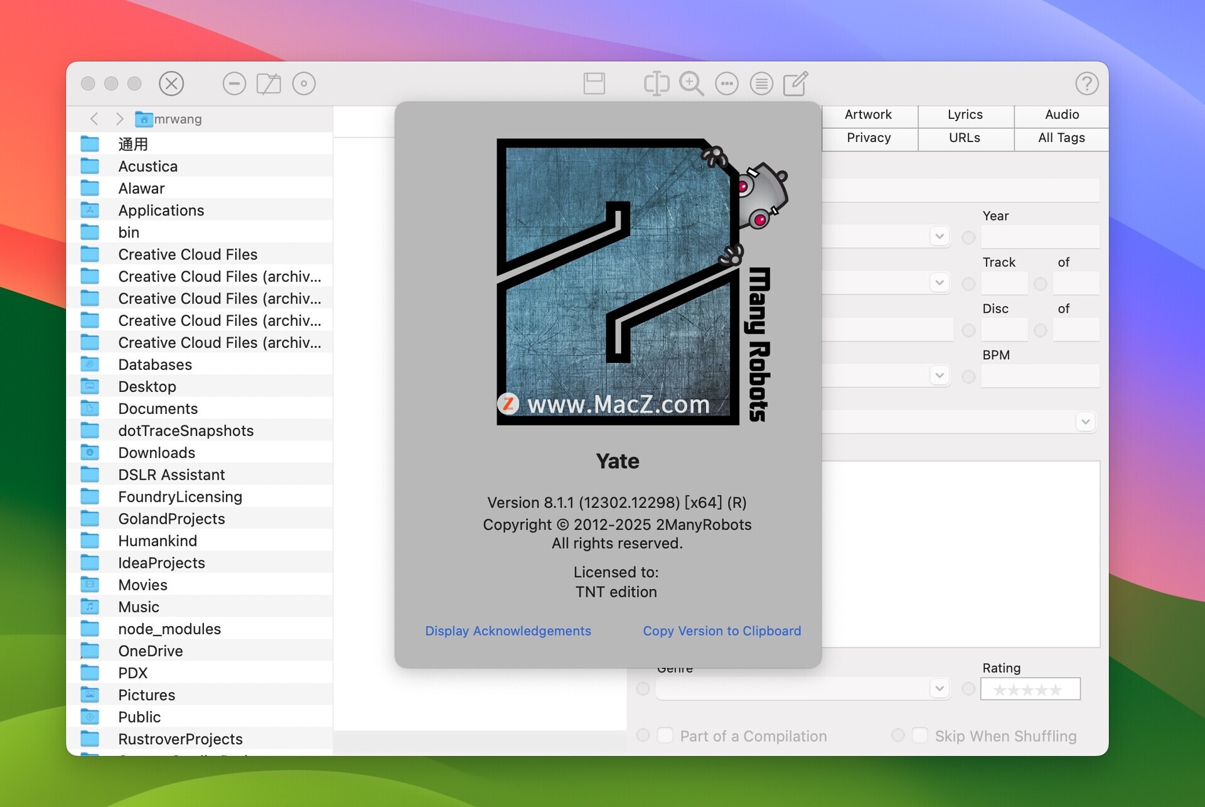1205x807 pixels.
Task: Click the Pictures folder icon
Action: pos(90,695)
